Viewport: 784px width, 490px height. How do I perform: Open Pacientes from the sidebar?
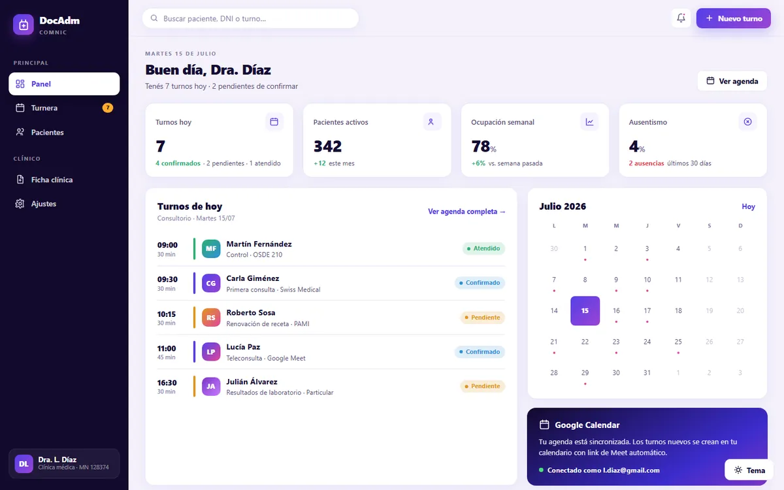point(64,132)
